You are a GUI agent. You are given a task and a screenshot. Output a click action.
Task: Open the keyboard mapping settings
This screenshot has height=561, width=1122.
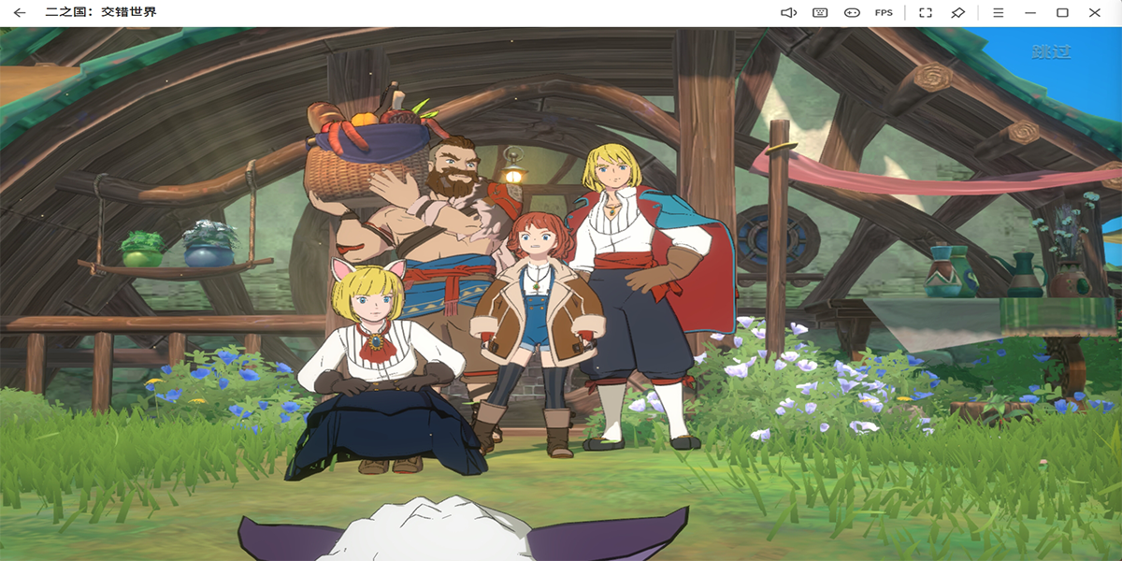click(820, 13)
